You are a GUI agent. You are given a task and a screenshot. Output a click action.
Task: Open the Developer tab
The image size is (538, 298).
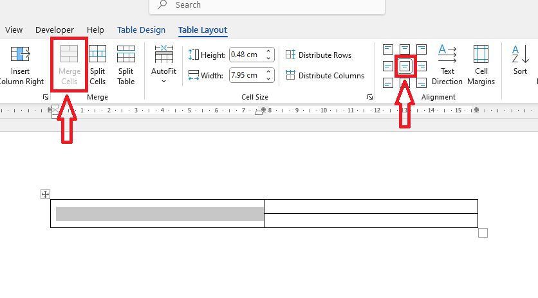55,30
